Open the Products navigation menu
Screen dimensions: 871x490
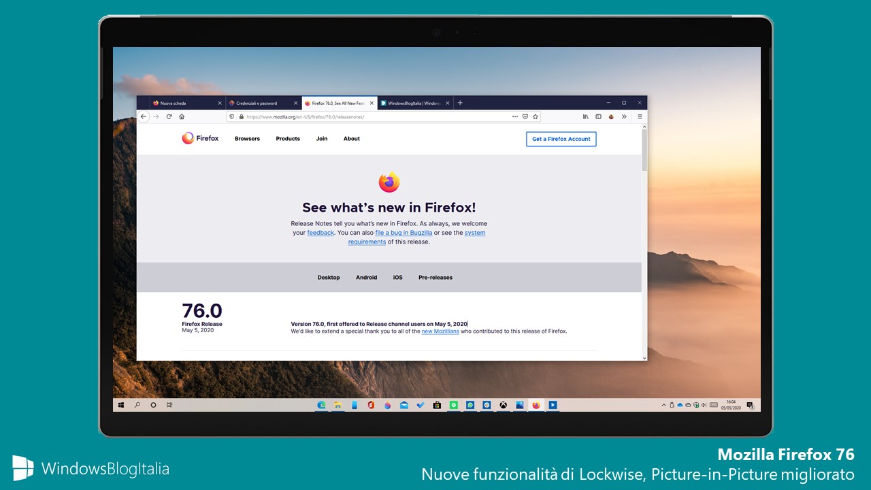(x=288, y=139)
